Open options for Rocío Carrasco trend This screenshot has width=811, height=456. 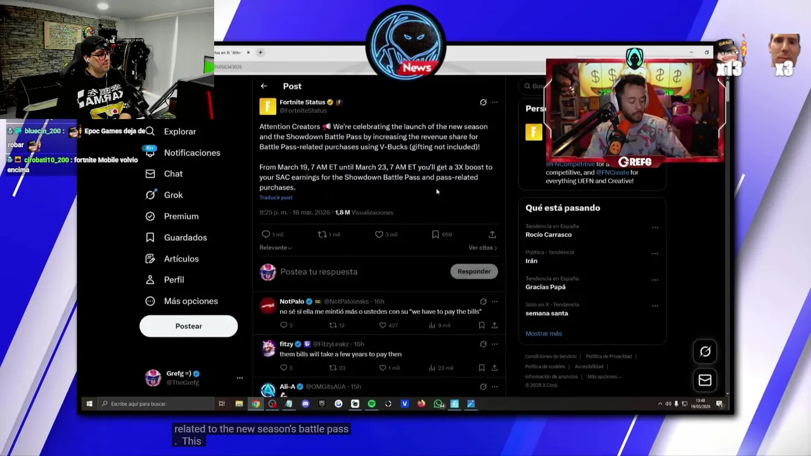click(x=655, y=227)
